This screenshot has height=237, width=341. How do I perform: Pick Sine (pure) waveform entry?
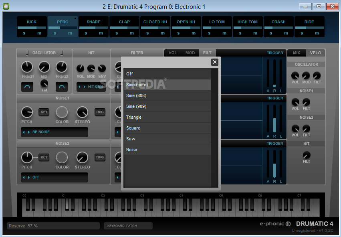pyautogui.click(x=167, y=85)
